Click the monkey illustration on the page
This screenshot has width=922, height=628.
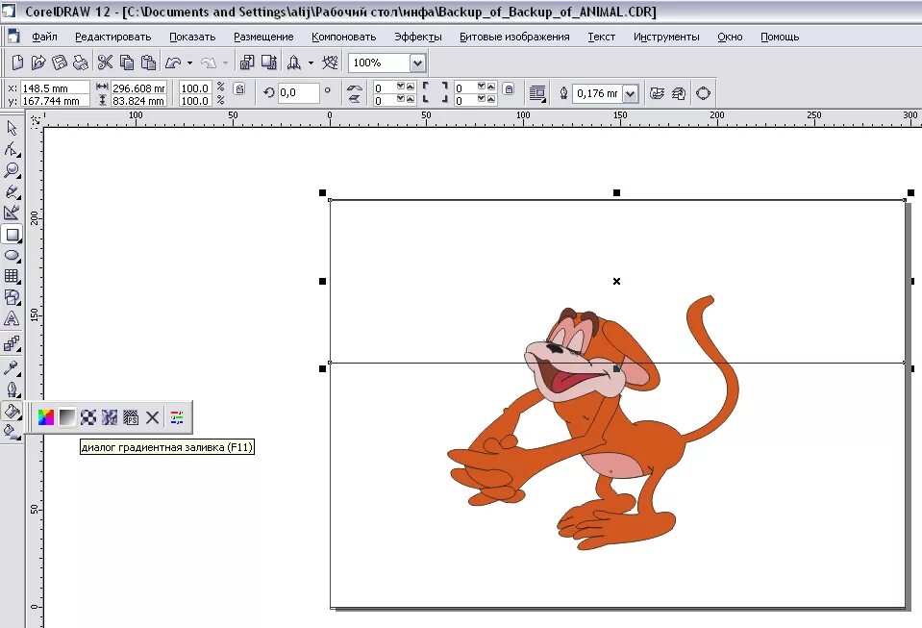594,423
